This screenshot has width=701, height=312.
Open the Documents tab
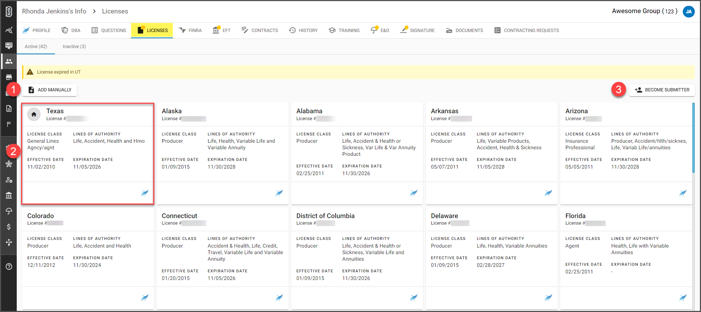(464, 30)
